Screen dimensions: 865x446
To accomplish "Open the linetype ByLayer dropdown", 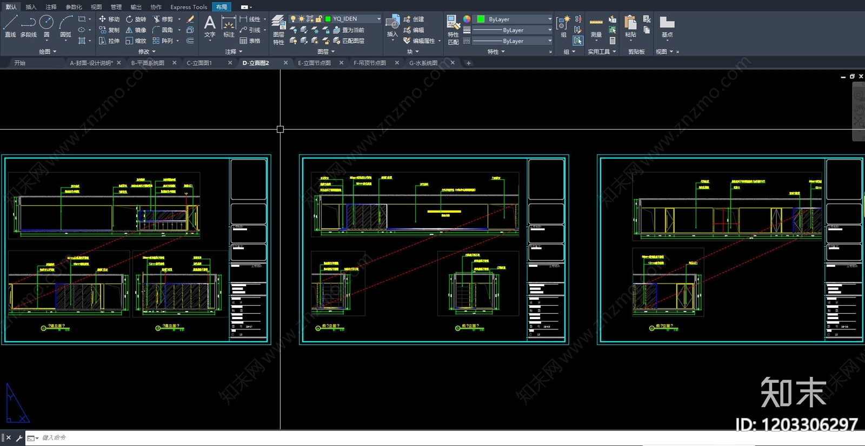I will coord(513,41).
